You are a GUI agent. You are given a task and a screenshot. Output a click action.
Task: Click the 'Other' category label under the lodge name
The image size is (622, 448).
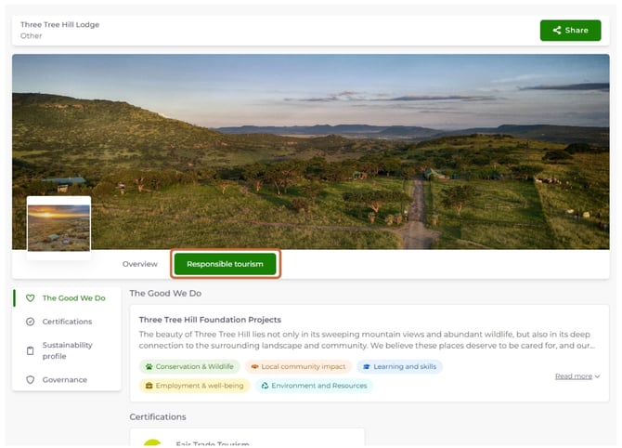click(31, 35)
